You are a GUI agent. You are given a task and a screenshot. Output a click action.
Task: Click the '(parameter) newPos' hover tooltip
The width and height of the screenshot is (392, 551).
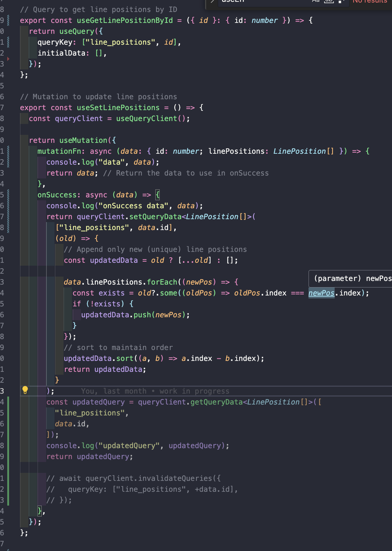coord(351,279)
